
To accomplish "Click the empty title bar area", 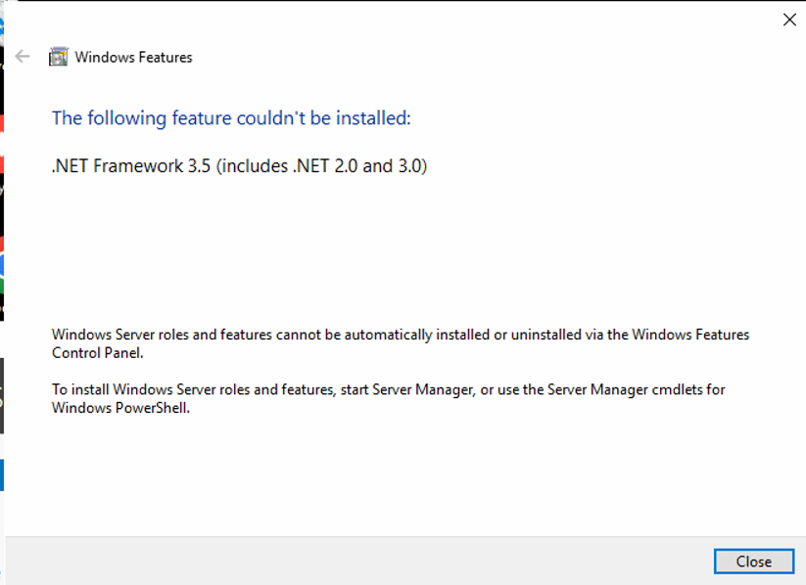I will [x=441, y=20].
